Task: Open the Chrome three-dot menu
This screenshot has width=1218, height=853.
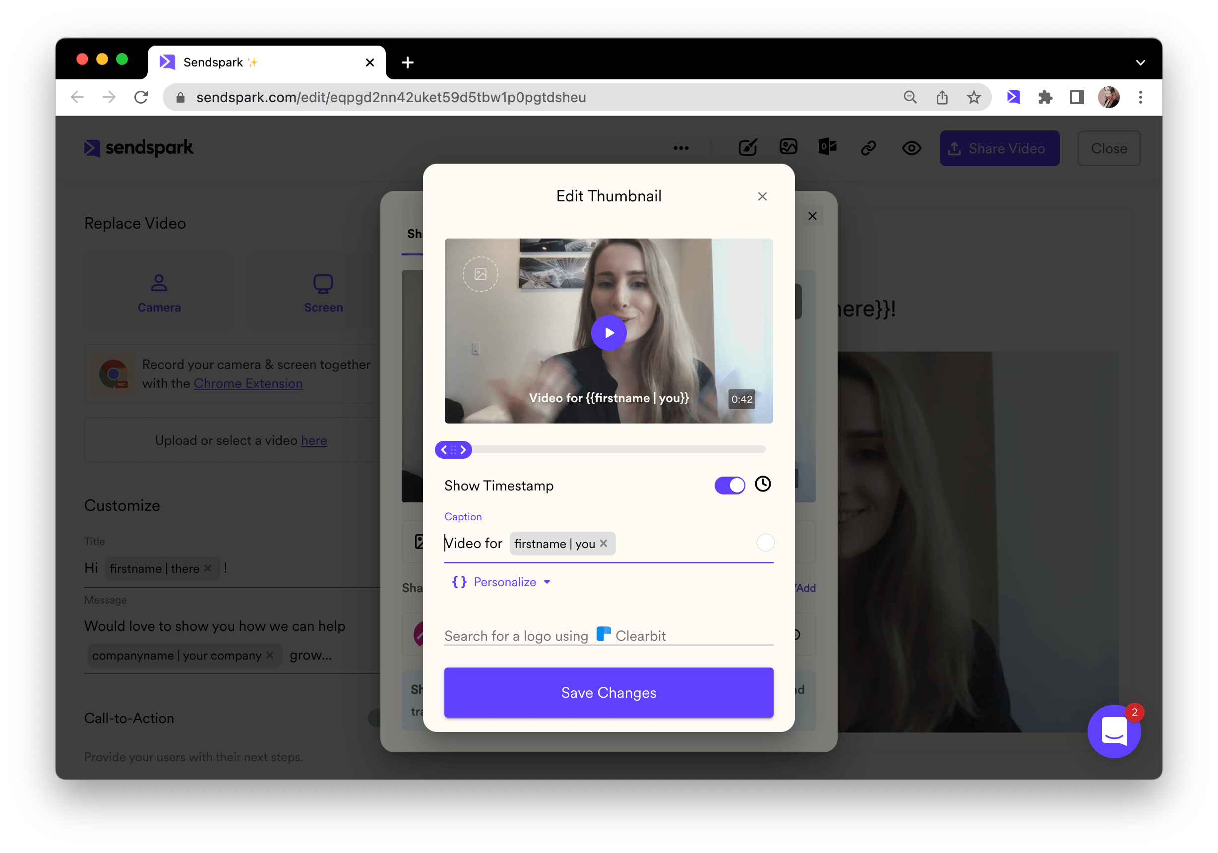Action: coord(1141,97)
